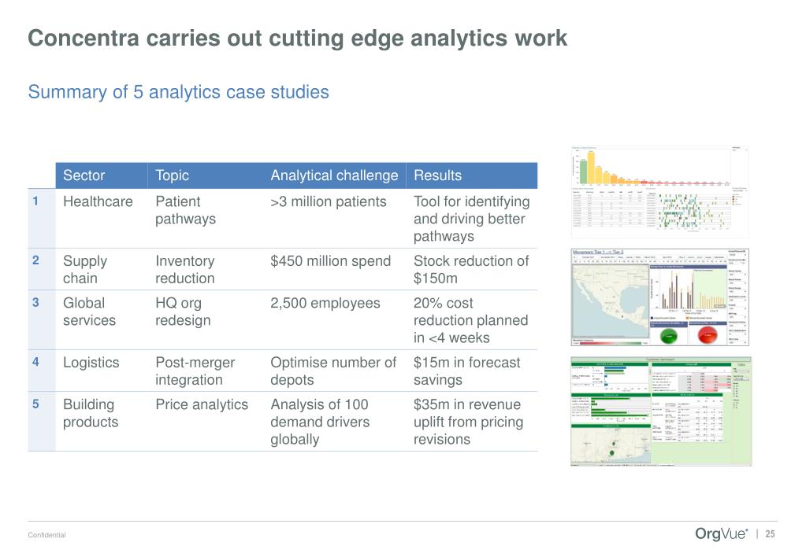The width and height of the screenshot is (806, 557).
Task: Select the Healthcare sector cell
Action: pos(98,201)
